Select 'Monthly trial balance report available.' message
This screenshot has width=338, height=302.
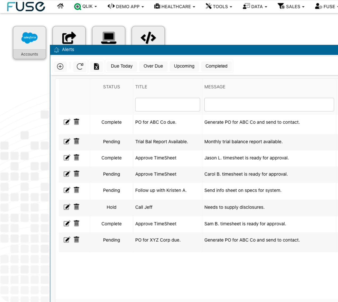244,142
